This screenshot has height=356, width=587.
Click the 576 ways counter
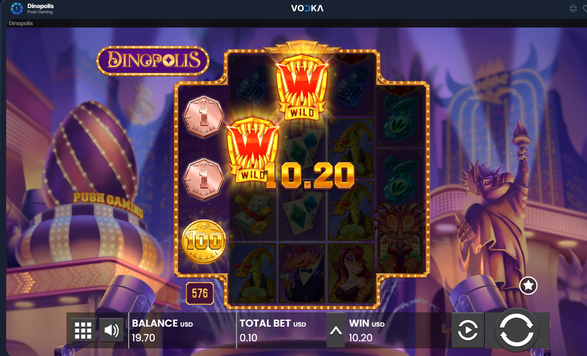(x=200, y=293)
